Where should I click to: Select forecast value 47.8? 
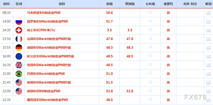click(x=130, y=39)
